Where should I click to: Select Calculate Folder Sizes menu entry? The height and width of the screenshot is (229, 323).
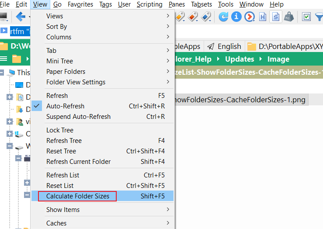pos(78,196)
